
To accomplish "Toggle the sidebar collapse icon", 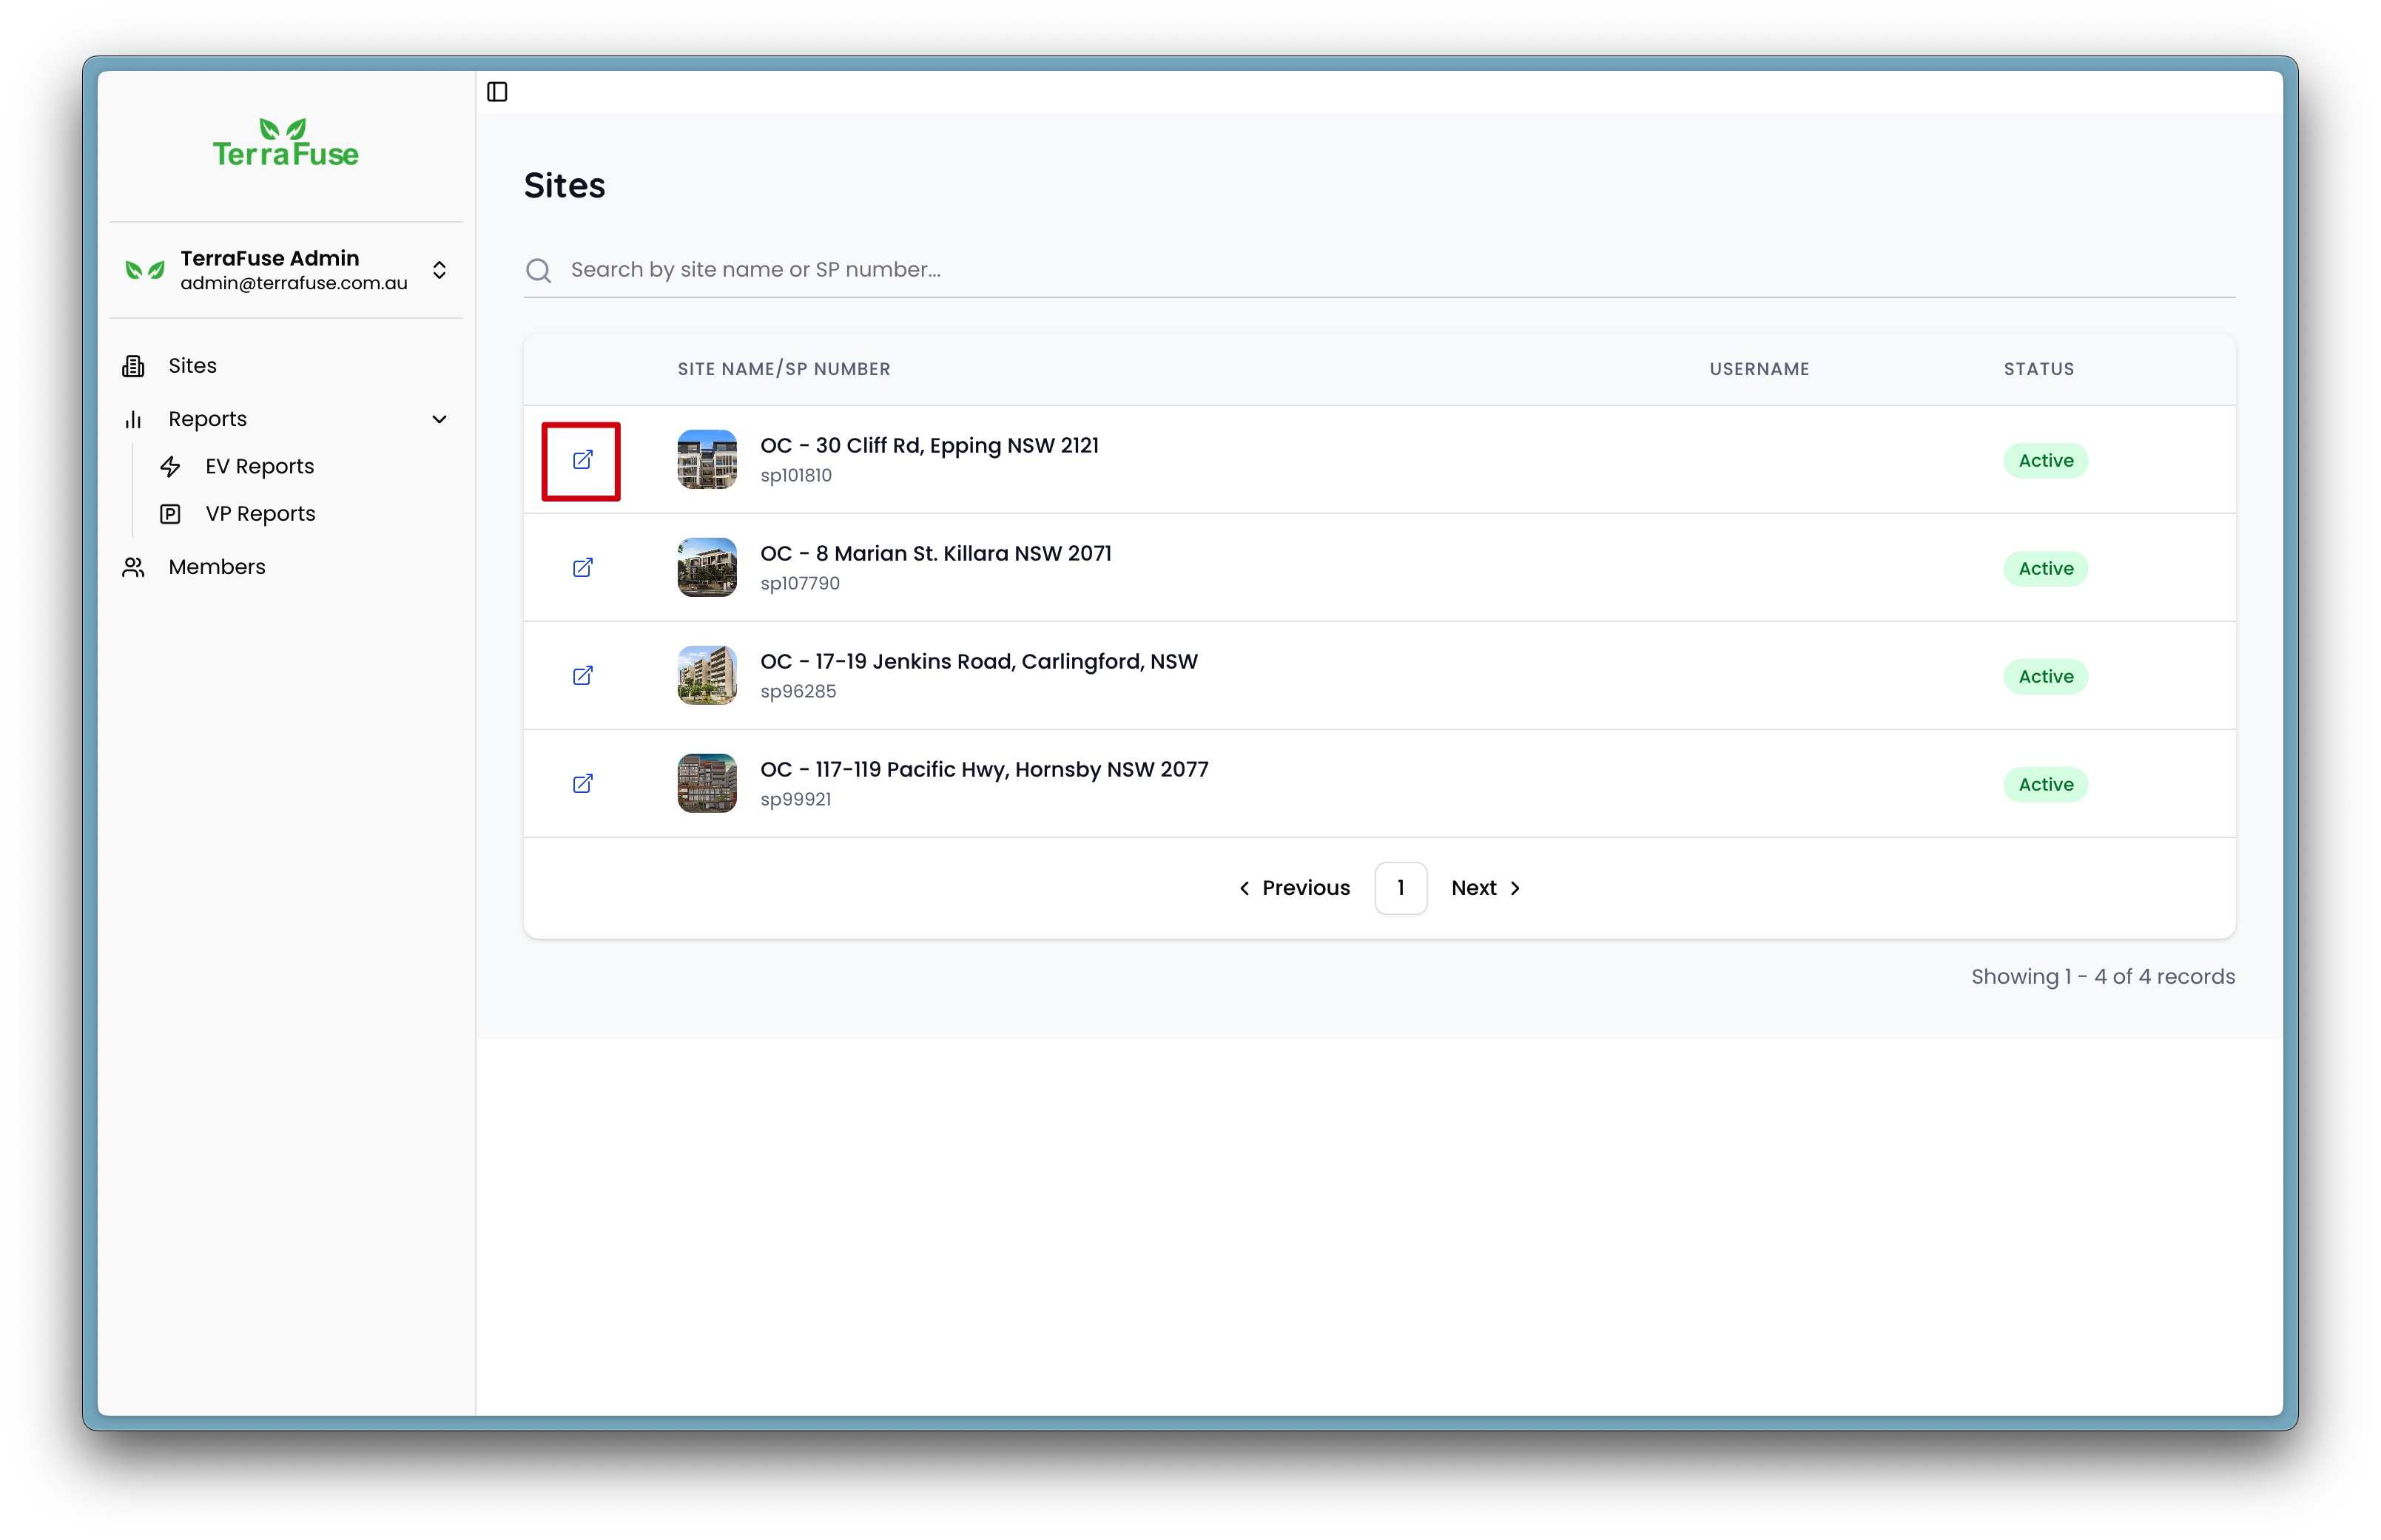I will (x=498, y=91).
